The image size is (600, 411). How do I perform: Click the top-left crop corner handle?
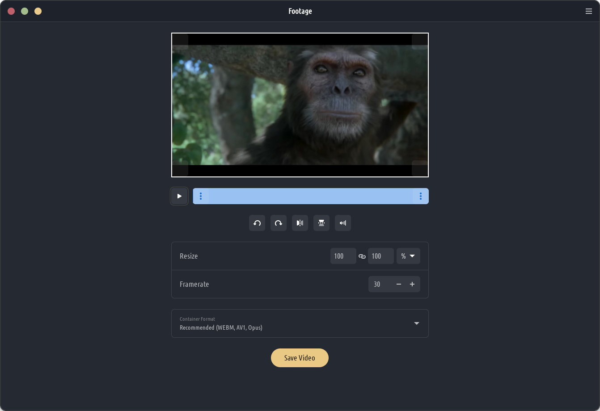point(180,42)
